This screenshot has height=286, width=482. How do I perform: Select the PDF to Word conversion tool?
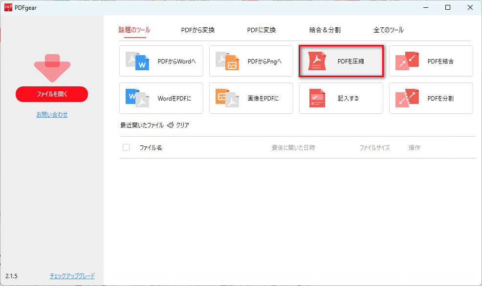161,61
